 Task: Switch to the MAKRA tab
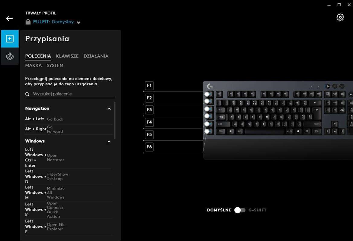click(33, 65)
